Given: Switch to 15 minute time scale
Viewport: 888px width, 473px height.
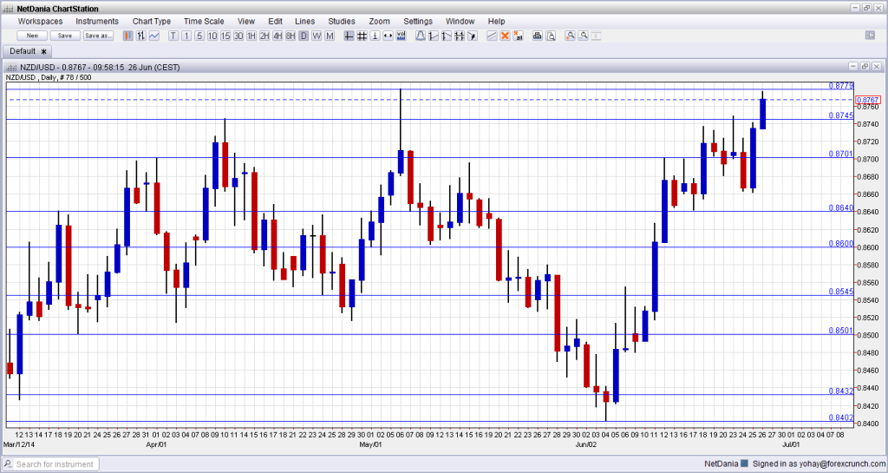Looking at the screenshot, I should click(x=225, y=36).
